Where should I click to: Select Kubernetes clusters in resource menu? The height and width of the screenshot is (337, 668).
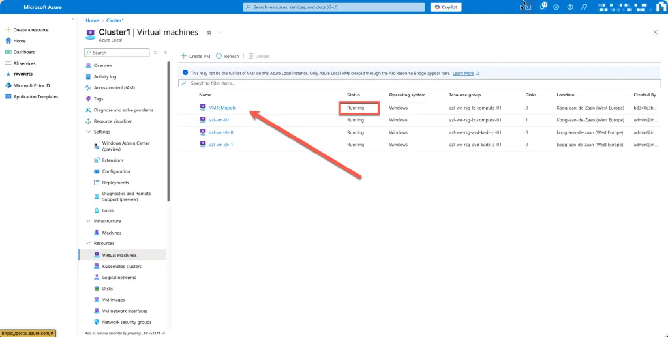[x=121, y=266]
